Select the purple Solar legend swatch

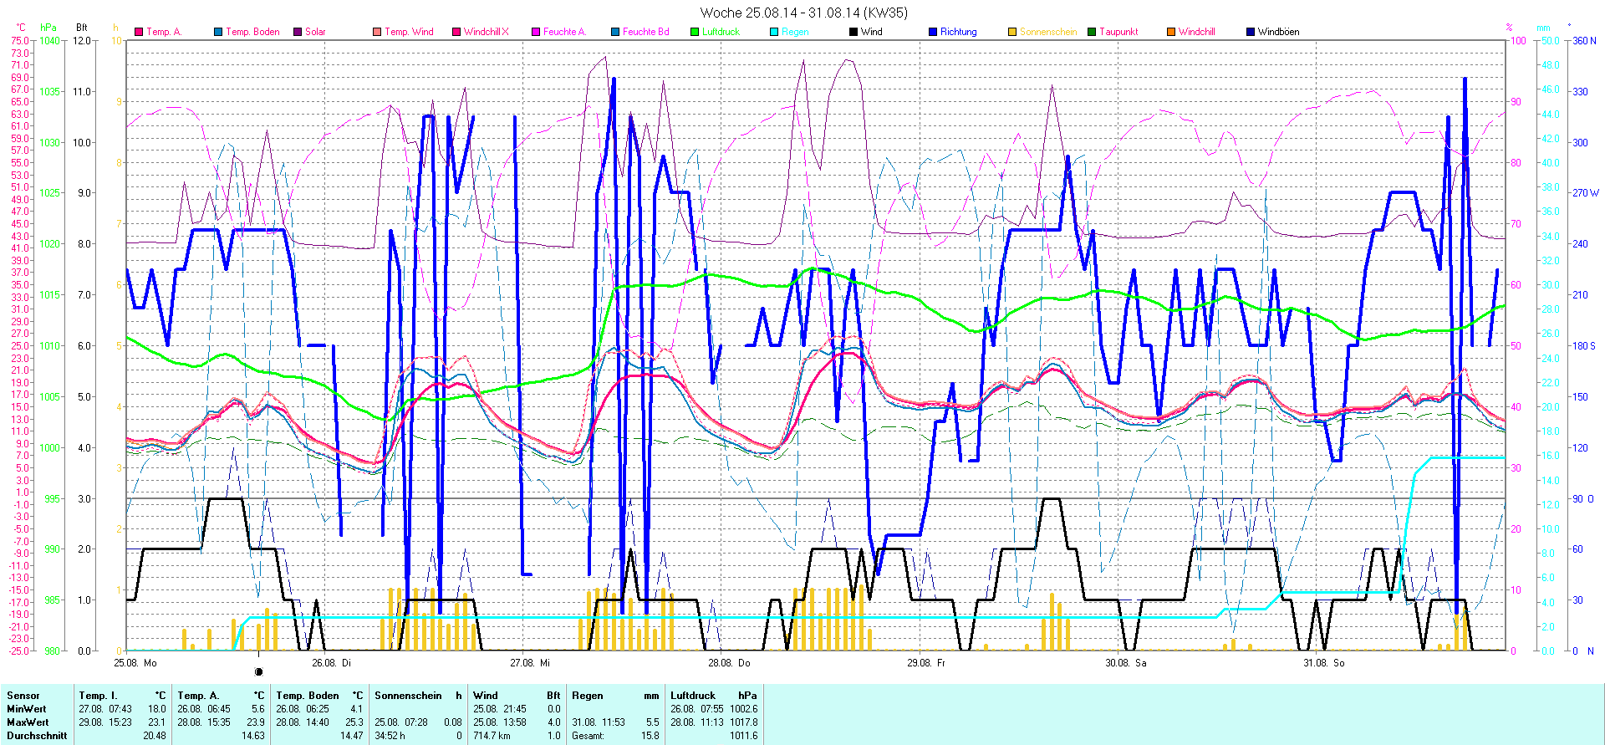point(298,32)
